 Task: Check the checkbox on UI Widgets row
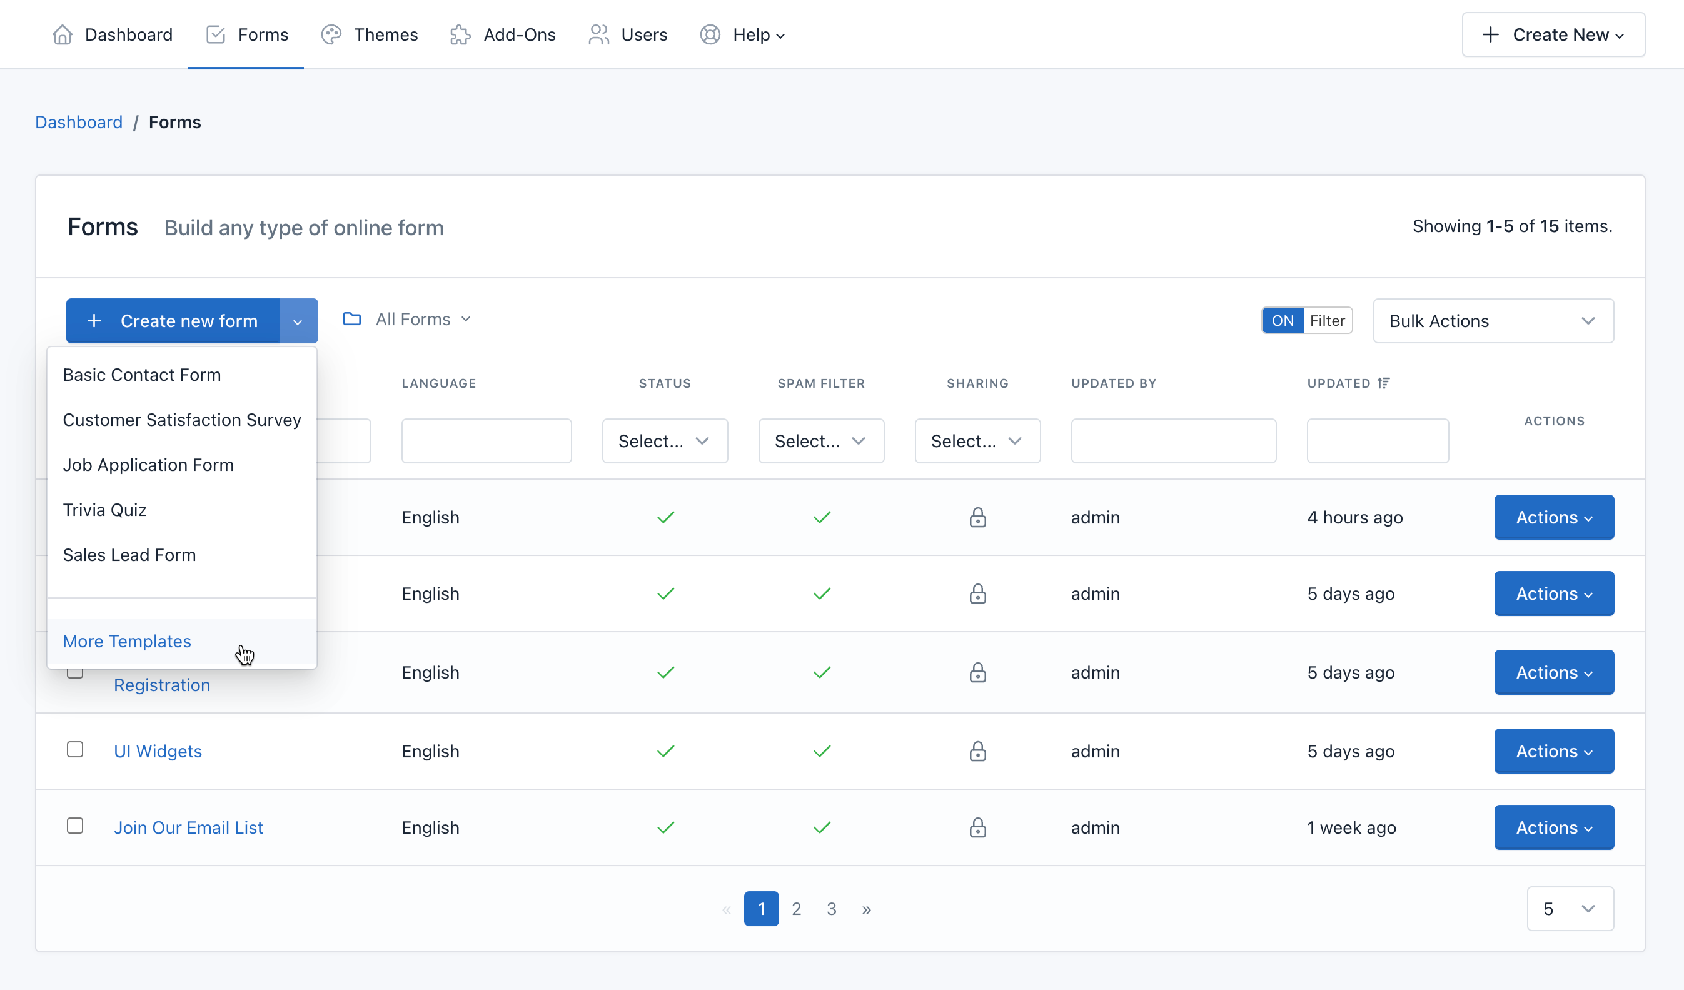76,749
